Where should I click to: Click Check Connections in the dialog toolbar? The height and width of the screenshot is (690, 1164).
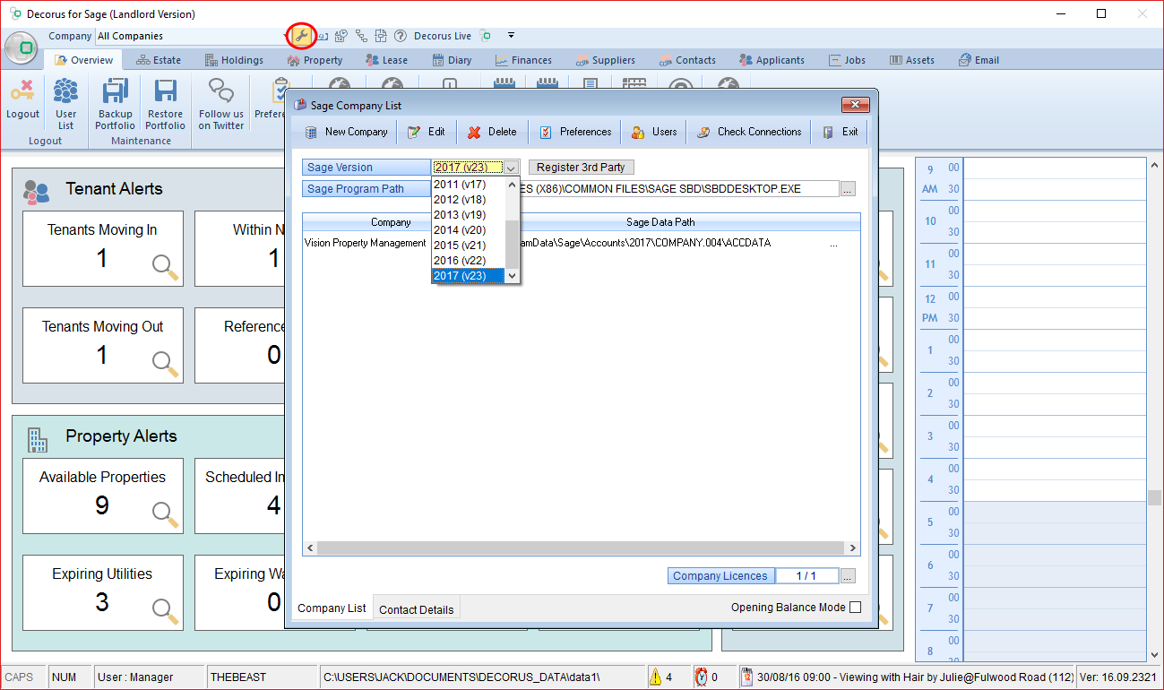[x=749, y=132]
